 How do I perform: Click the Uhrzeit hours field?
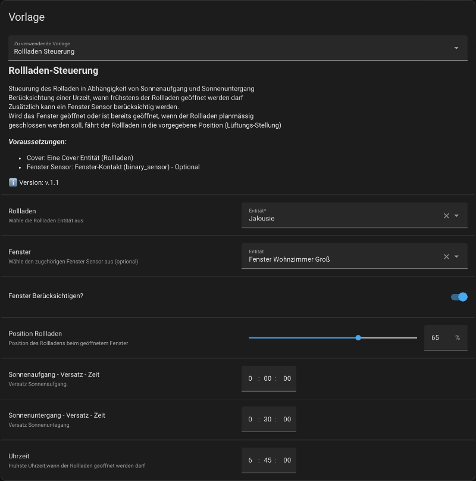coord(250,461)
